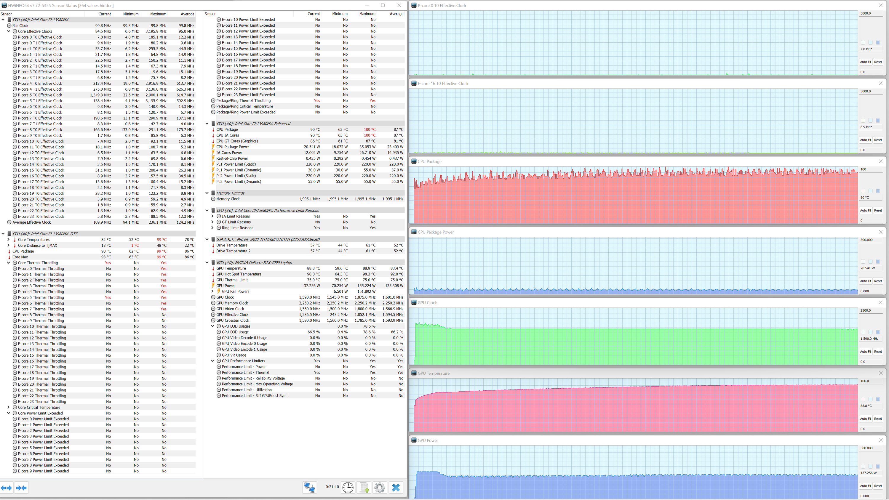Screen dimensions: 889x500
Task: Click the clock reset timer icon
Action: pos(348,487)
